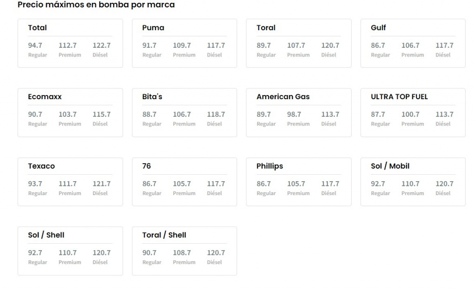Screen dimensions: 475x291
Task: Click the Bita's card title
Action: tap(152, 97)
